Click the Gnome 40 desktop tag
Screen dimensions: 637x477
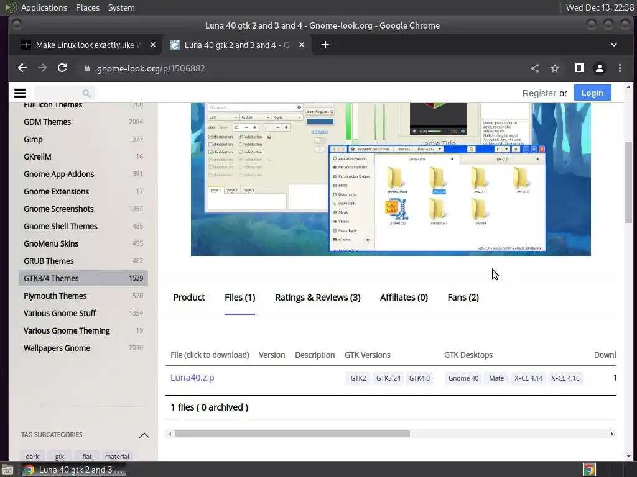click(463, 378)
